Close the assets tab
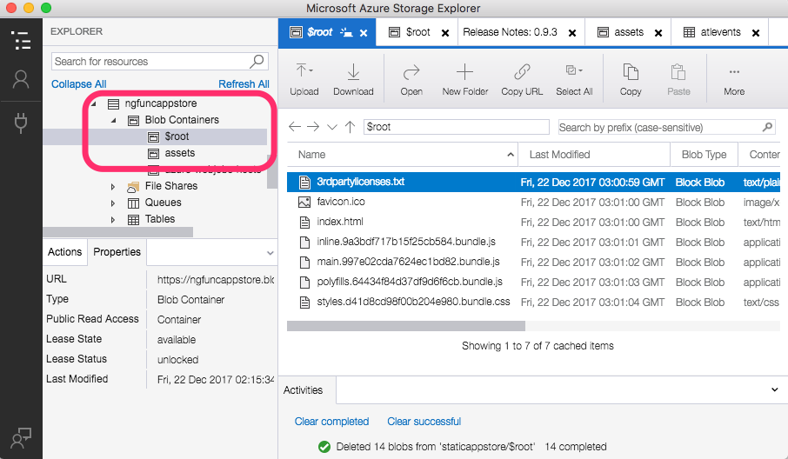 click(658, 33)
